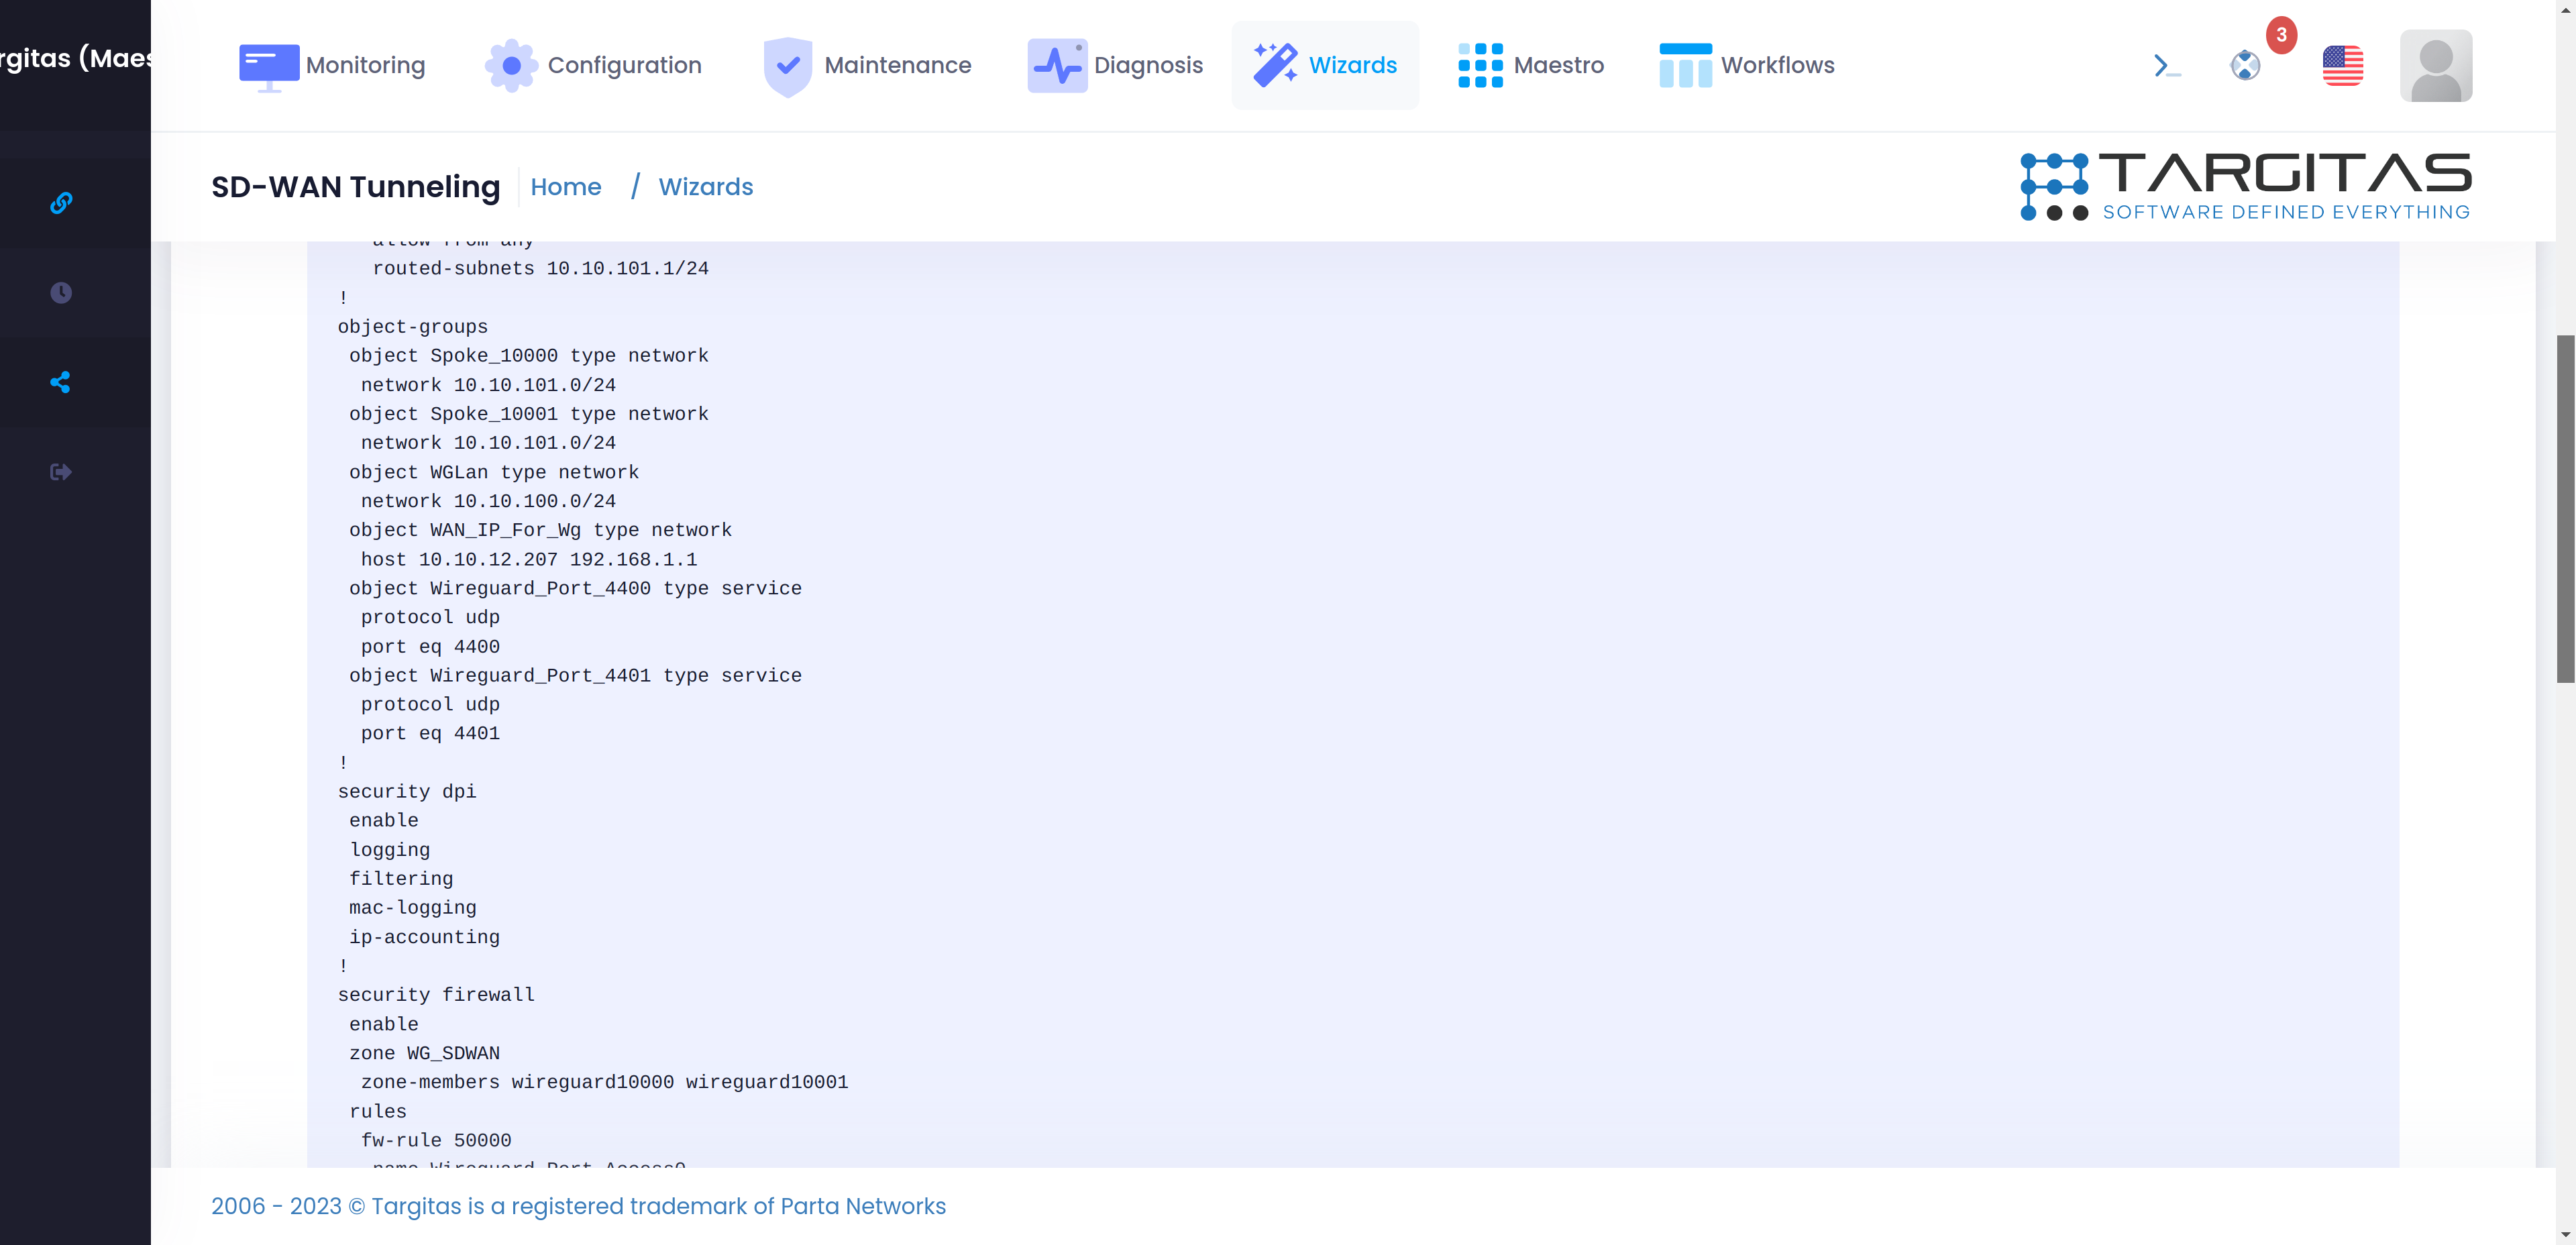
Task: Click 'port eq 4400' line
Action: point(430,647)
